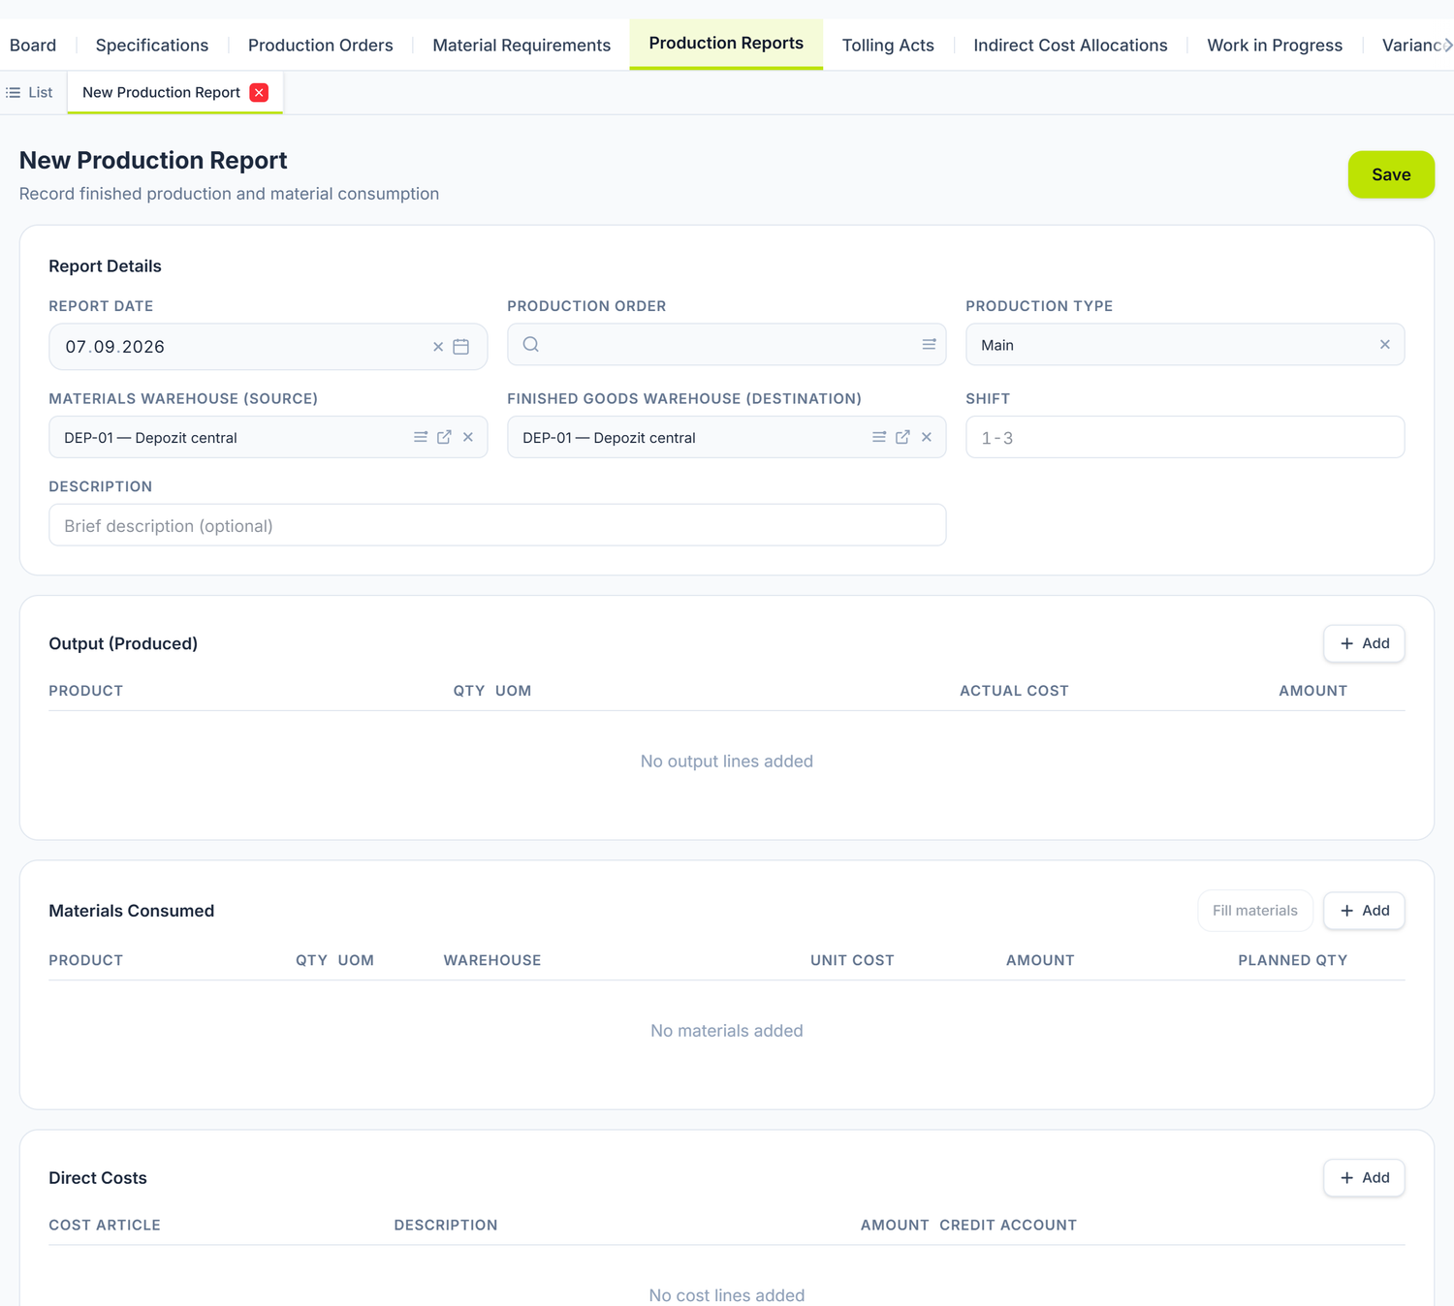Open the Board tab
This screenshot has width=1454, height=1306.
point(33,45)
